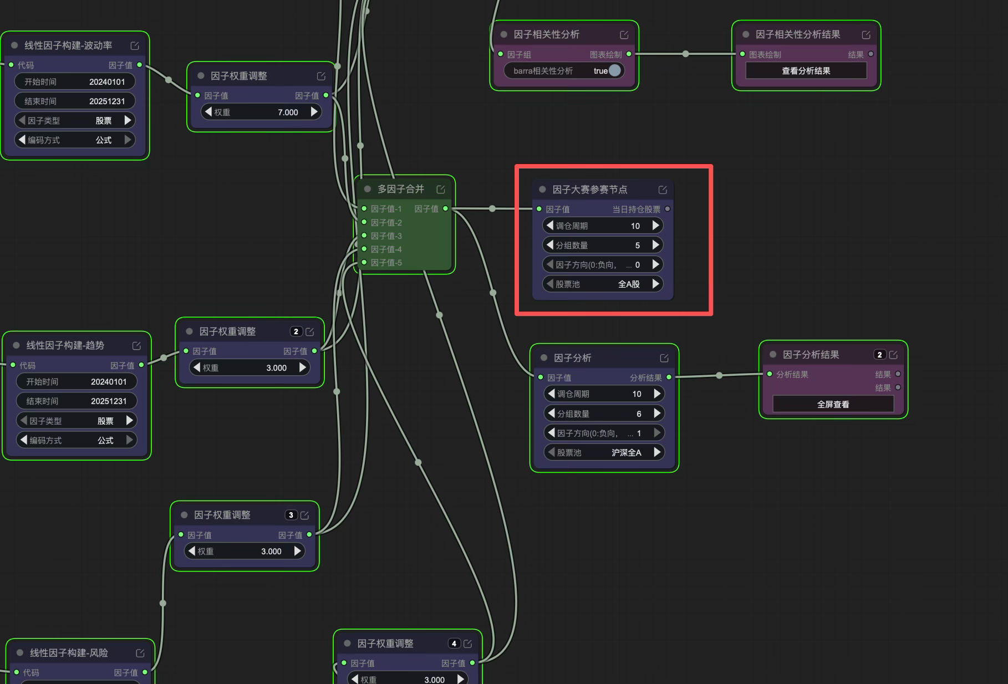Click edit icon on 线性因子构建-波动率 node

135,45
